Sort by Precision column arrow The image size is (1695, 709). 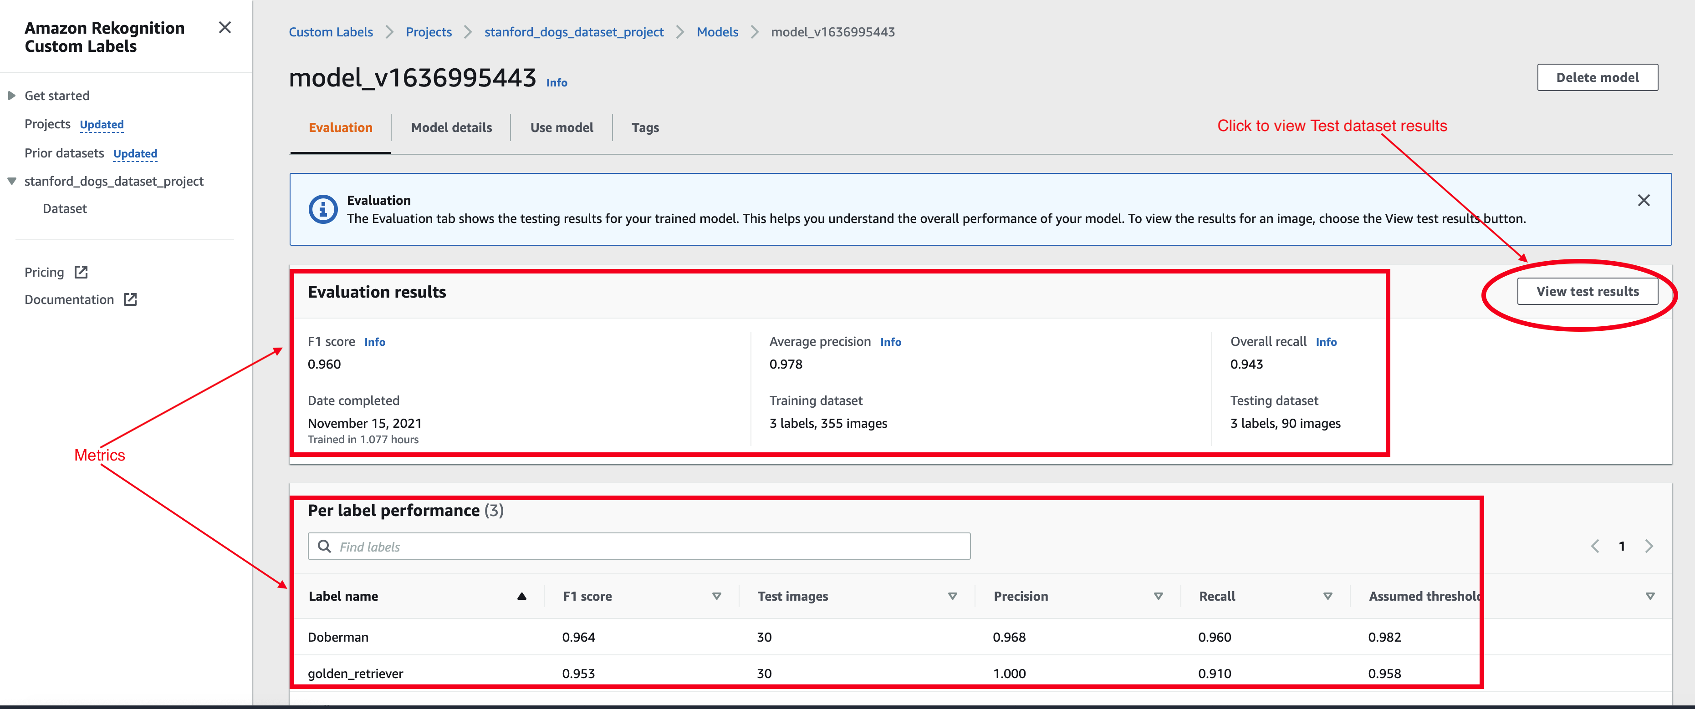click(1158, 597)
